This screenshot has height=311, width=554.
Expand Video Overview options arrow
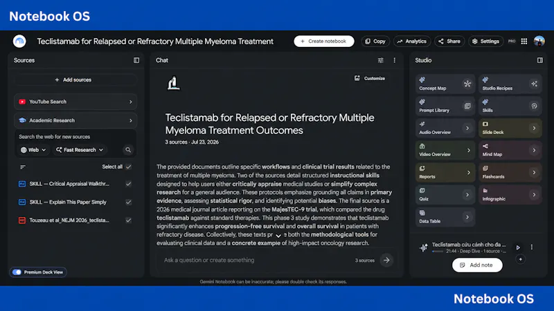coord(469,151)
